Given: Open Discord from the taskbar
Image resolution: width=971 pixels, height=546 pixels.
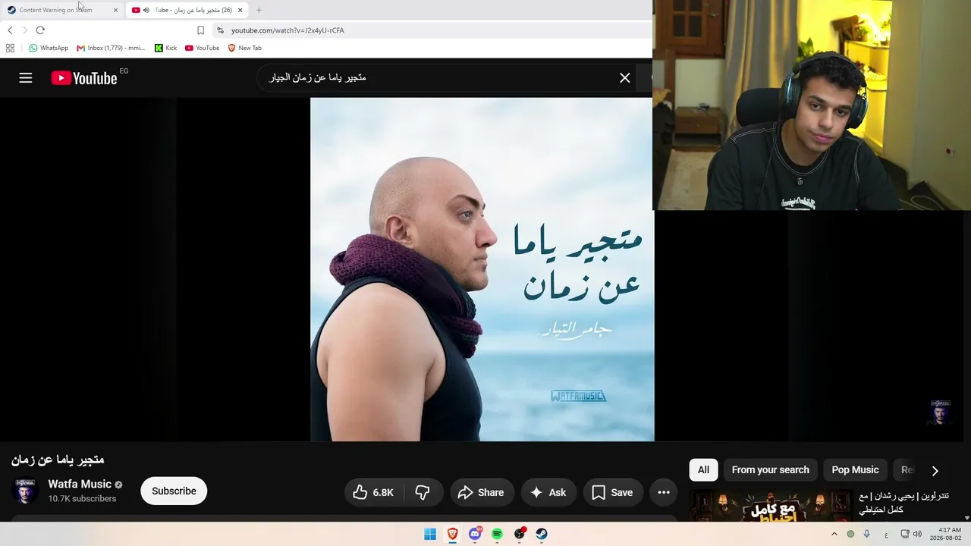Looking at the screenshot, I should (x=475, y=534).
